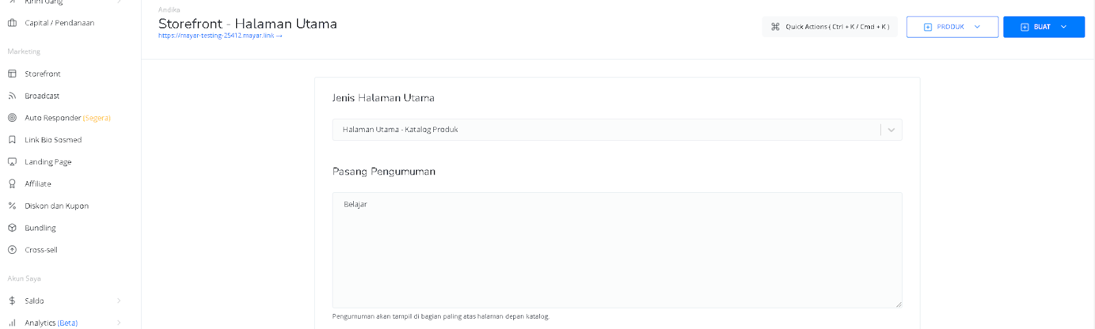The width and height of the screenshot is (1095, 329).
Task: Open the Halaman Utama - Katalog Produk dropdown
Action: point(617,130)
